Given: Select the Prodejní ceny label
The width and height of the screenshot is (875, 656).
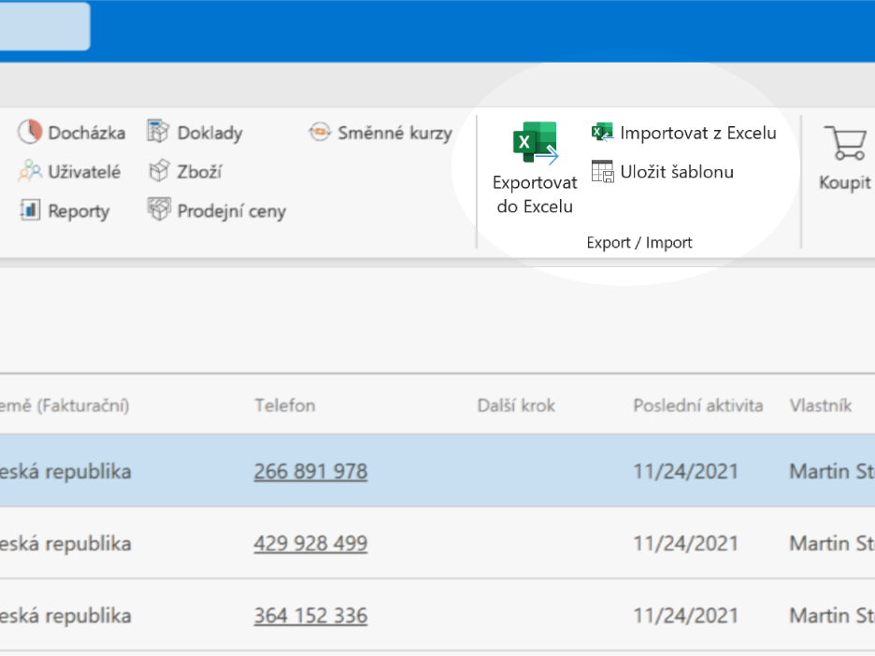Looking at the screenshot, I should 232,211.
